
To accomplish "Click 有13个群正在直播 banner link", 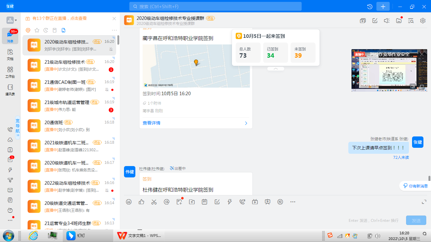I will click(59, 19).
